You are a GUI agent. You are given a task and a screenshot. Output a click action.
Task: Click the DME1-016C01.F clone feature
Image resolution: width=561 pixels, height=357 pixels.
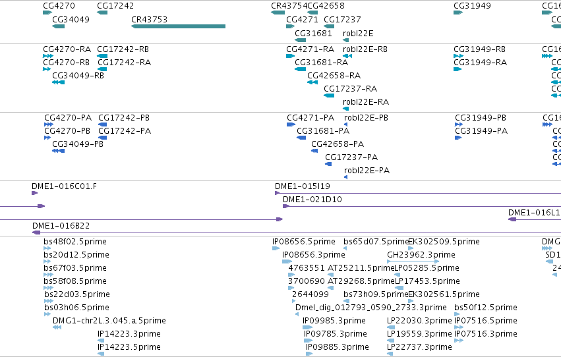34,194
